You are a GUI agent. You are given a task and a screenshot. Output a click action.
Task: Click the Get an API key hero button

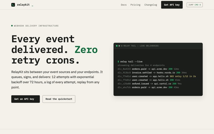[x=25, y=99]
